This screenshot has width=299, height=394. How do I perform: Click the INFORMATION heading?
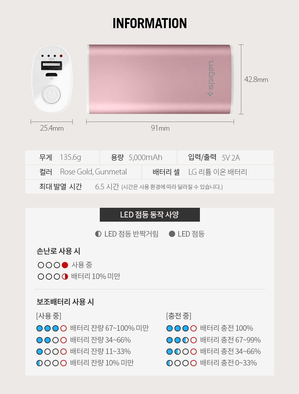click(x=149, y=23)
